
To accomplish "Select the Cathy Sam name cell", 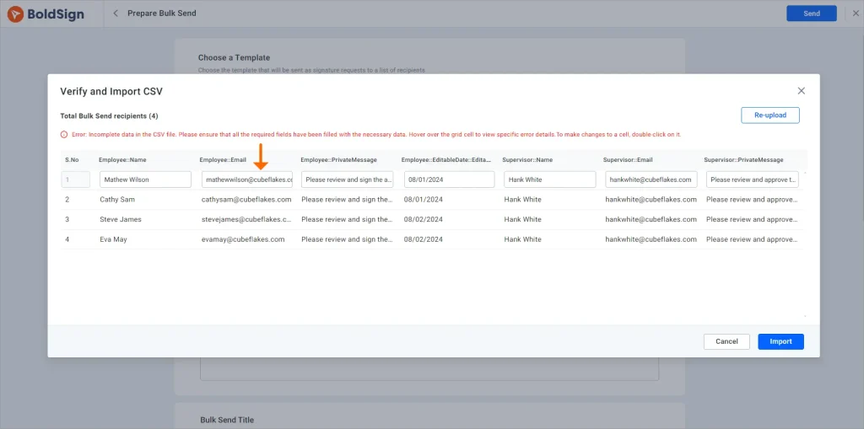I will pos(117,200).
